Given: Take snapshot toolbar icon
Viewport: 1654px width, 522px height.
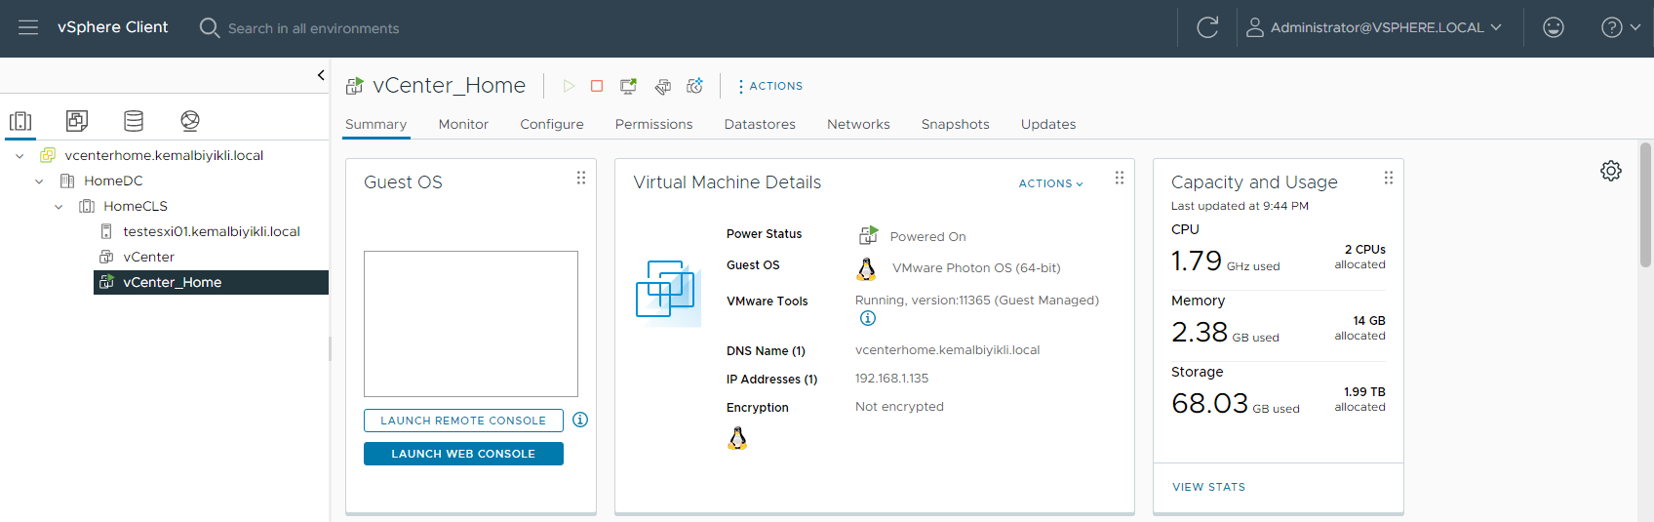Looking at the screenshot, I should point(695,86).
